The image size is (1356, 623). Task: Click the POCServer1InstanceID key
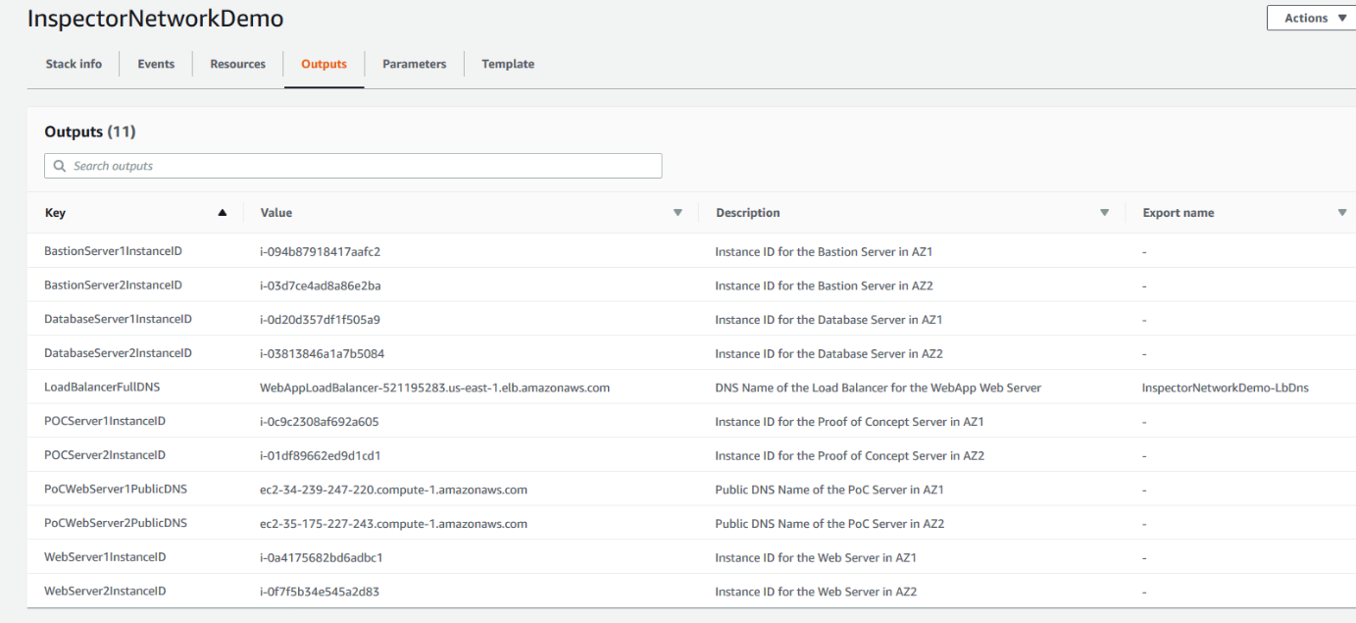[x=105, y=421]
